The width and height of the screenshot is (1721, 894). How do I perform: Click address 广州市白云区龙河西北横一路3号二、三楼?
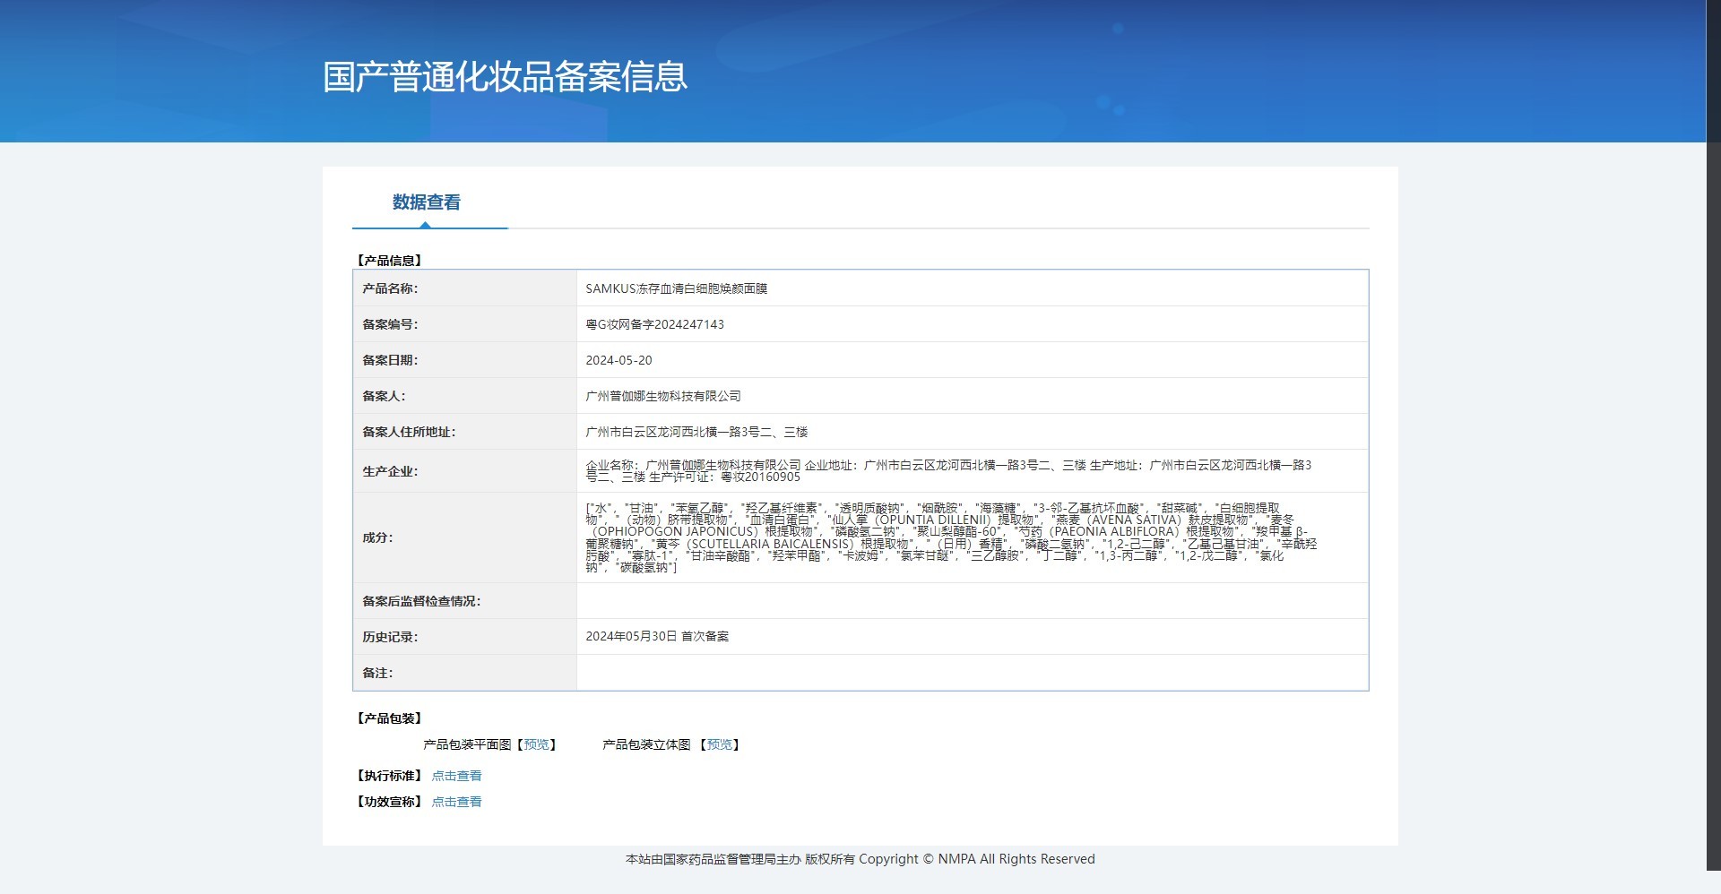696,432
